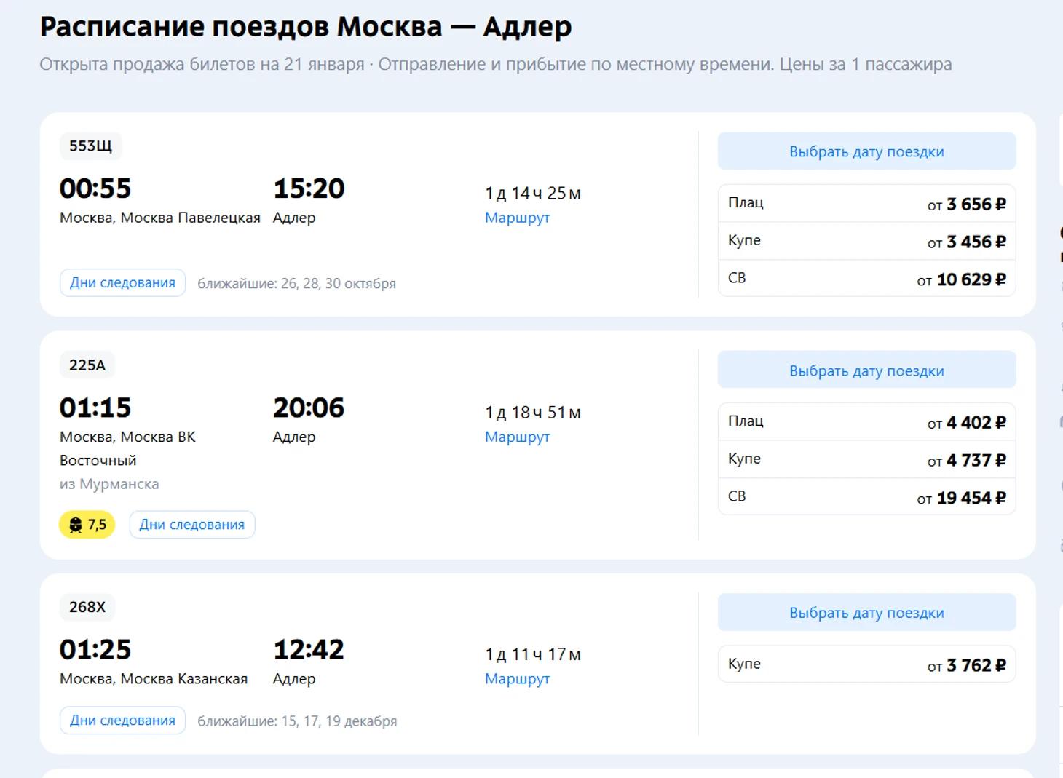Select Плац fare from 4 402 ₽
This screenshot has height=778, width=1063.
click(x=866, y=422)
